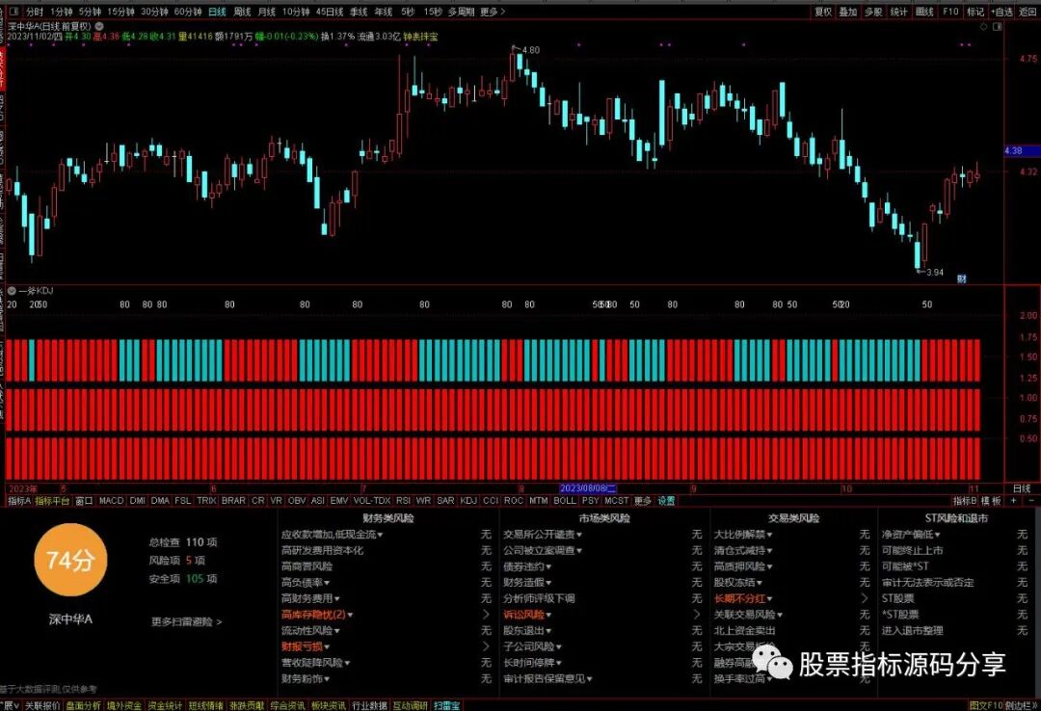Select MACD indicator
Screen dimensions: 1041x711
click(111, 501)
